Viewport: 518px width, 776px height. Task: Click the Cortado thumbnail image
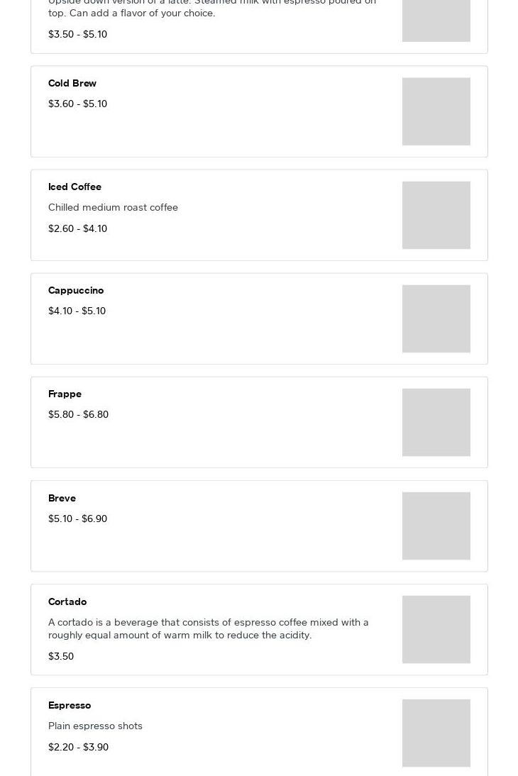[x=436, y=630]
